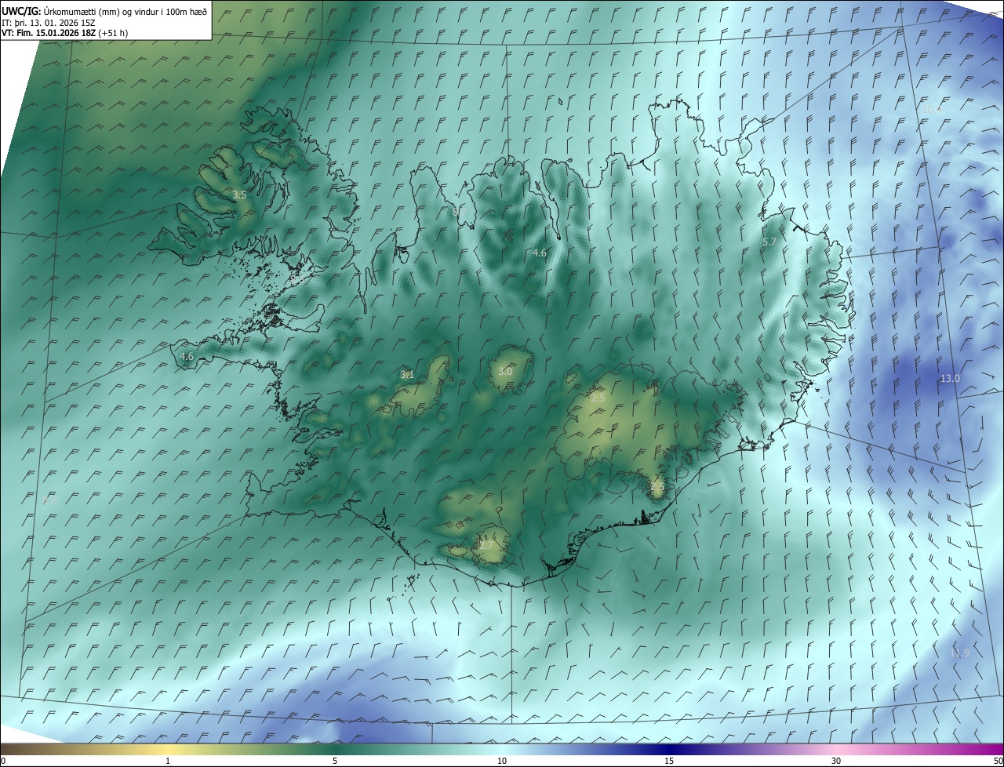Click the legend tick label 1
Viewport: 1004px width, 767px height.
click(168, 761)
